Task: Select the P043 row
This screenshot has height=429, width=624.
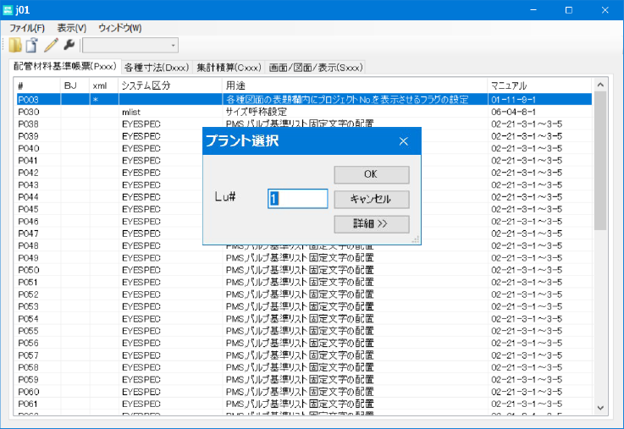Action: pos(304,184)
